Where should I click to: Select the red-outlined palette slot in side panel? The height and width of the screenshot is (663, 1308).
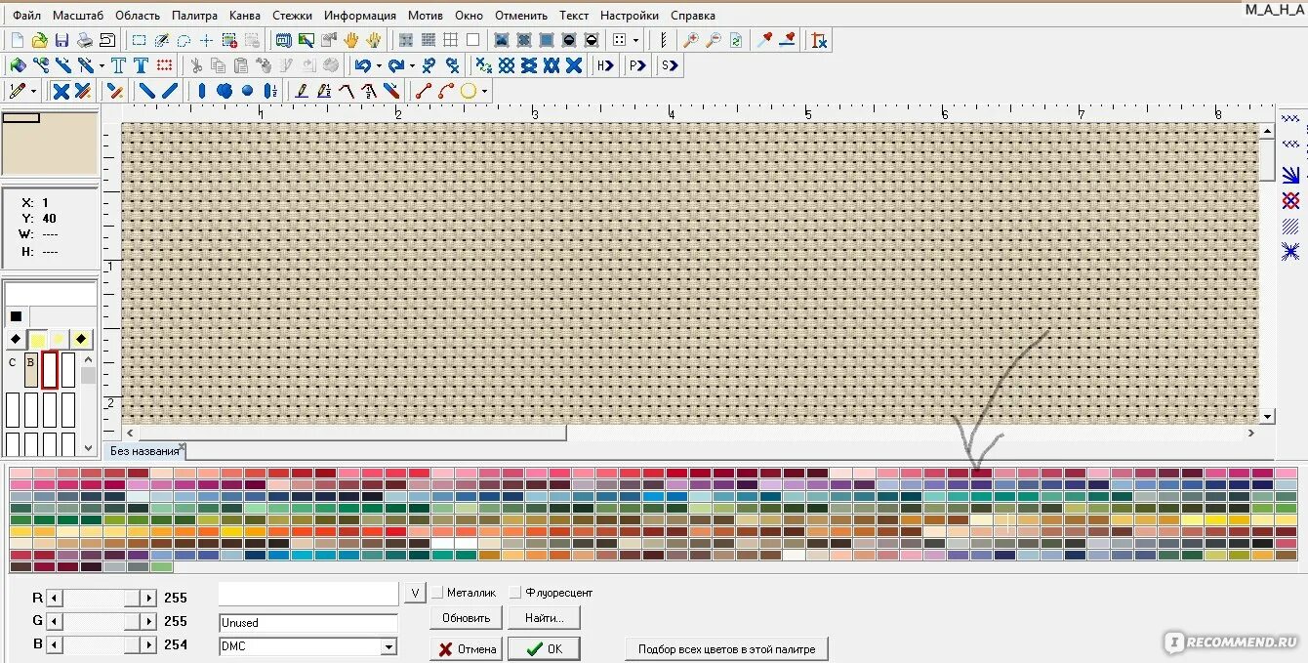coord(50,369)
